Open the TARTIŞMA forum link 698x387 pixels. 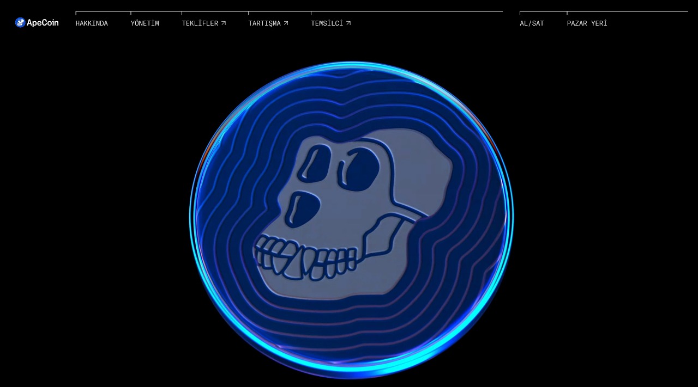264,23
